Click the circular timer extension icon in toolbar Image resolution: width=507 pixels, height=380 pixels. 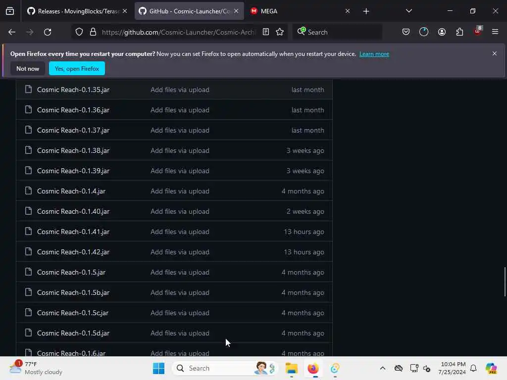tap(424, 32)
